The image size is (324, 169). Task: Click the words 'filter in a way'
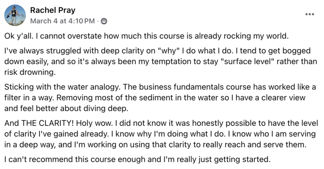pos(29,97)
